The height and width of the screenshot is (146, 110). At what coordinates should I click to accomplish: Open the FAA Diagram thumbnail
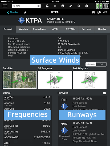[x=90, y=80]
